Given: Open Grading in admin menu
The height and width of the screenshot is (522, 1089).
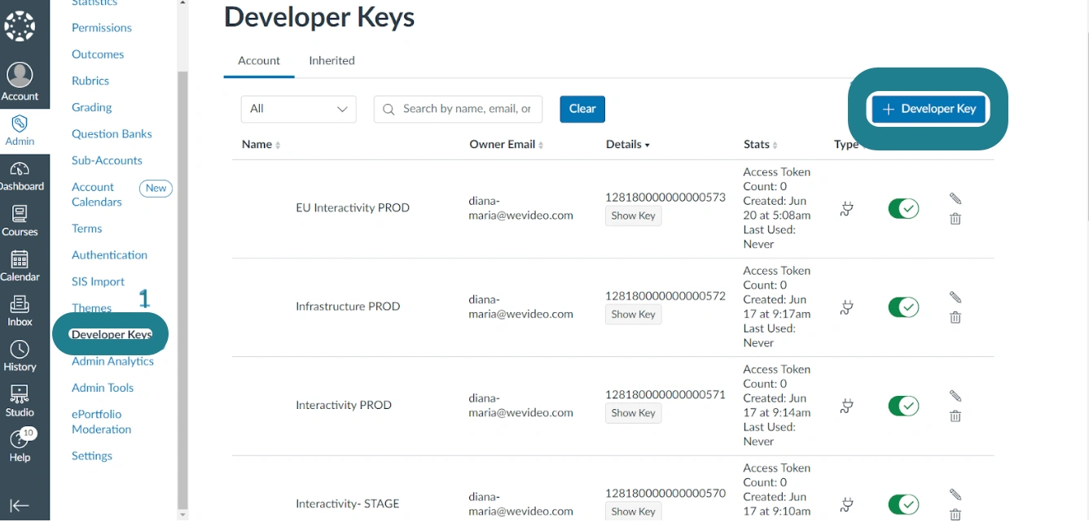Looking at the screenshot, I should point(92,107).
